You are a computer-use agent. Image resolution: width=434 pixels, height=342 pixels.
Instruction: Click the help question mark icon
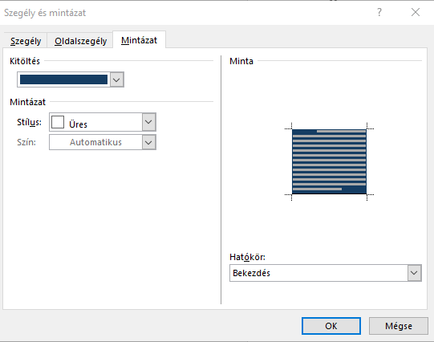click(379, 12)
